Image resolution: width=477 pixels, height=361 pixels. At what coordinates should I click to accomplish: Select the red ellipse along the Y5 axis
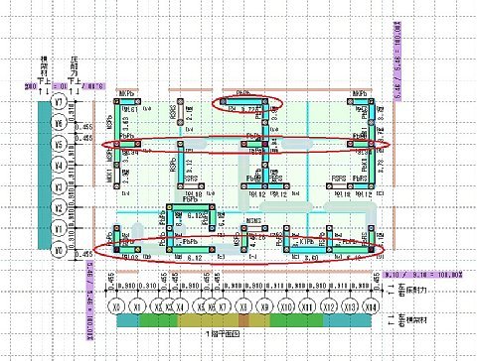(245, 145)
